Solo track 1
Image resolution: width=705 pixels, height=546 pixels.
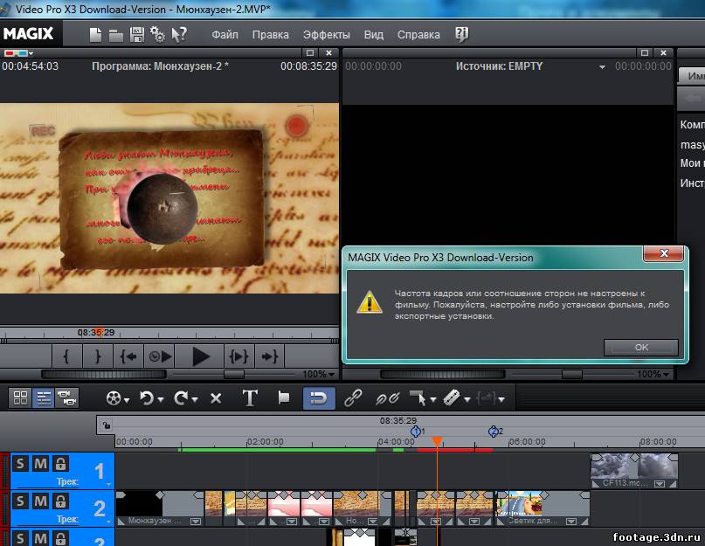pyautogui.click(x=20, y=463)
